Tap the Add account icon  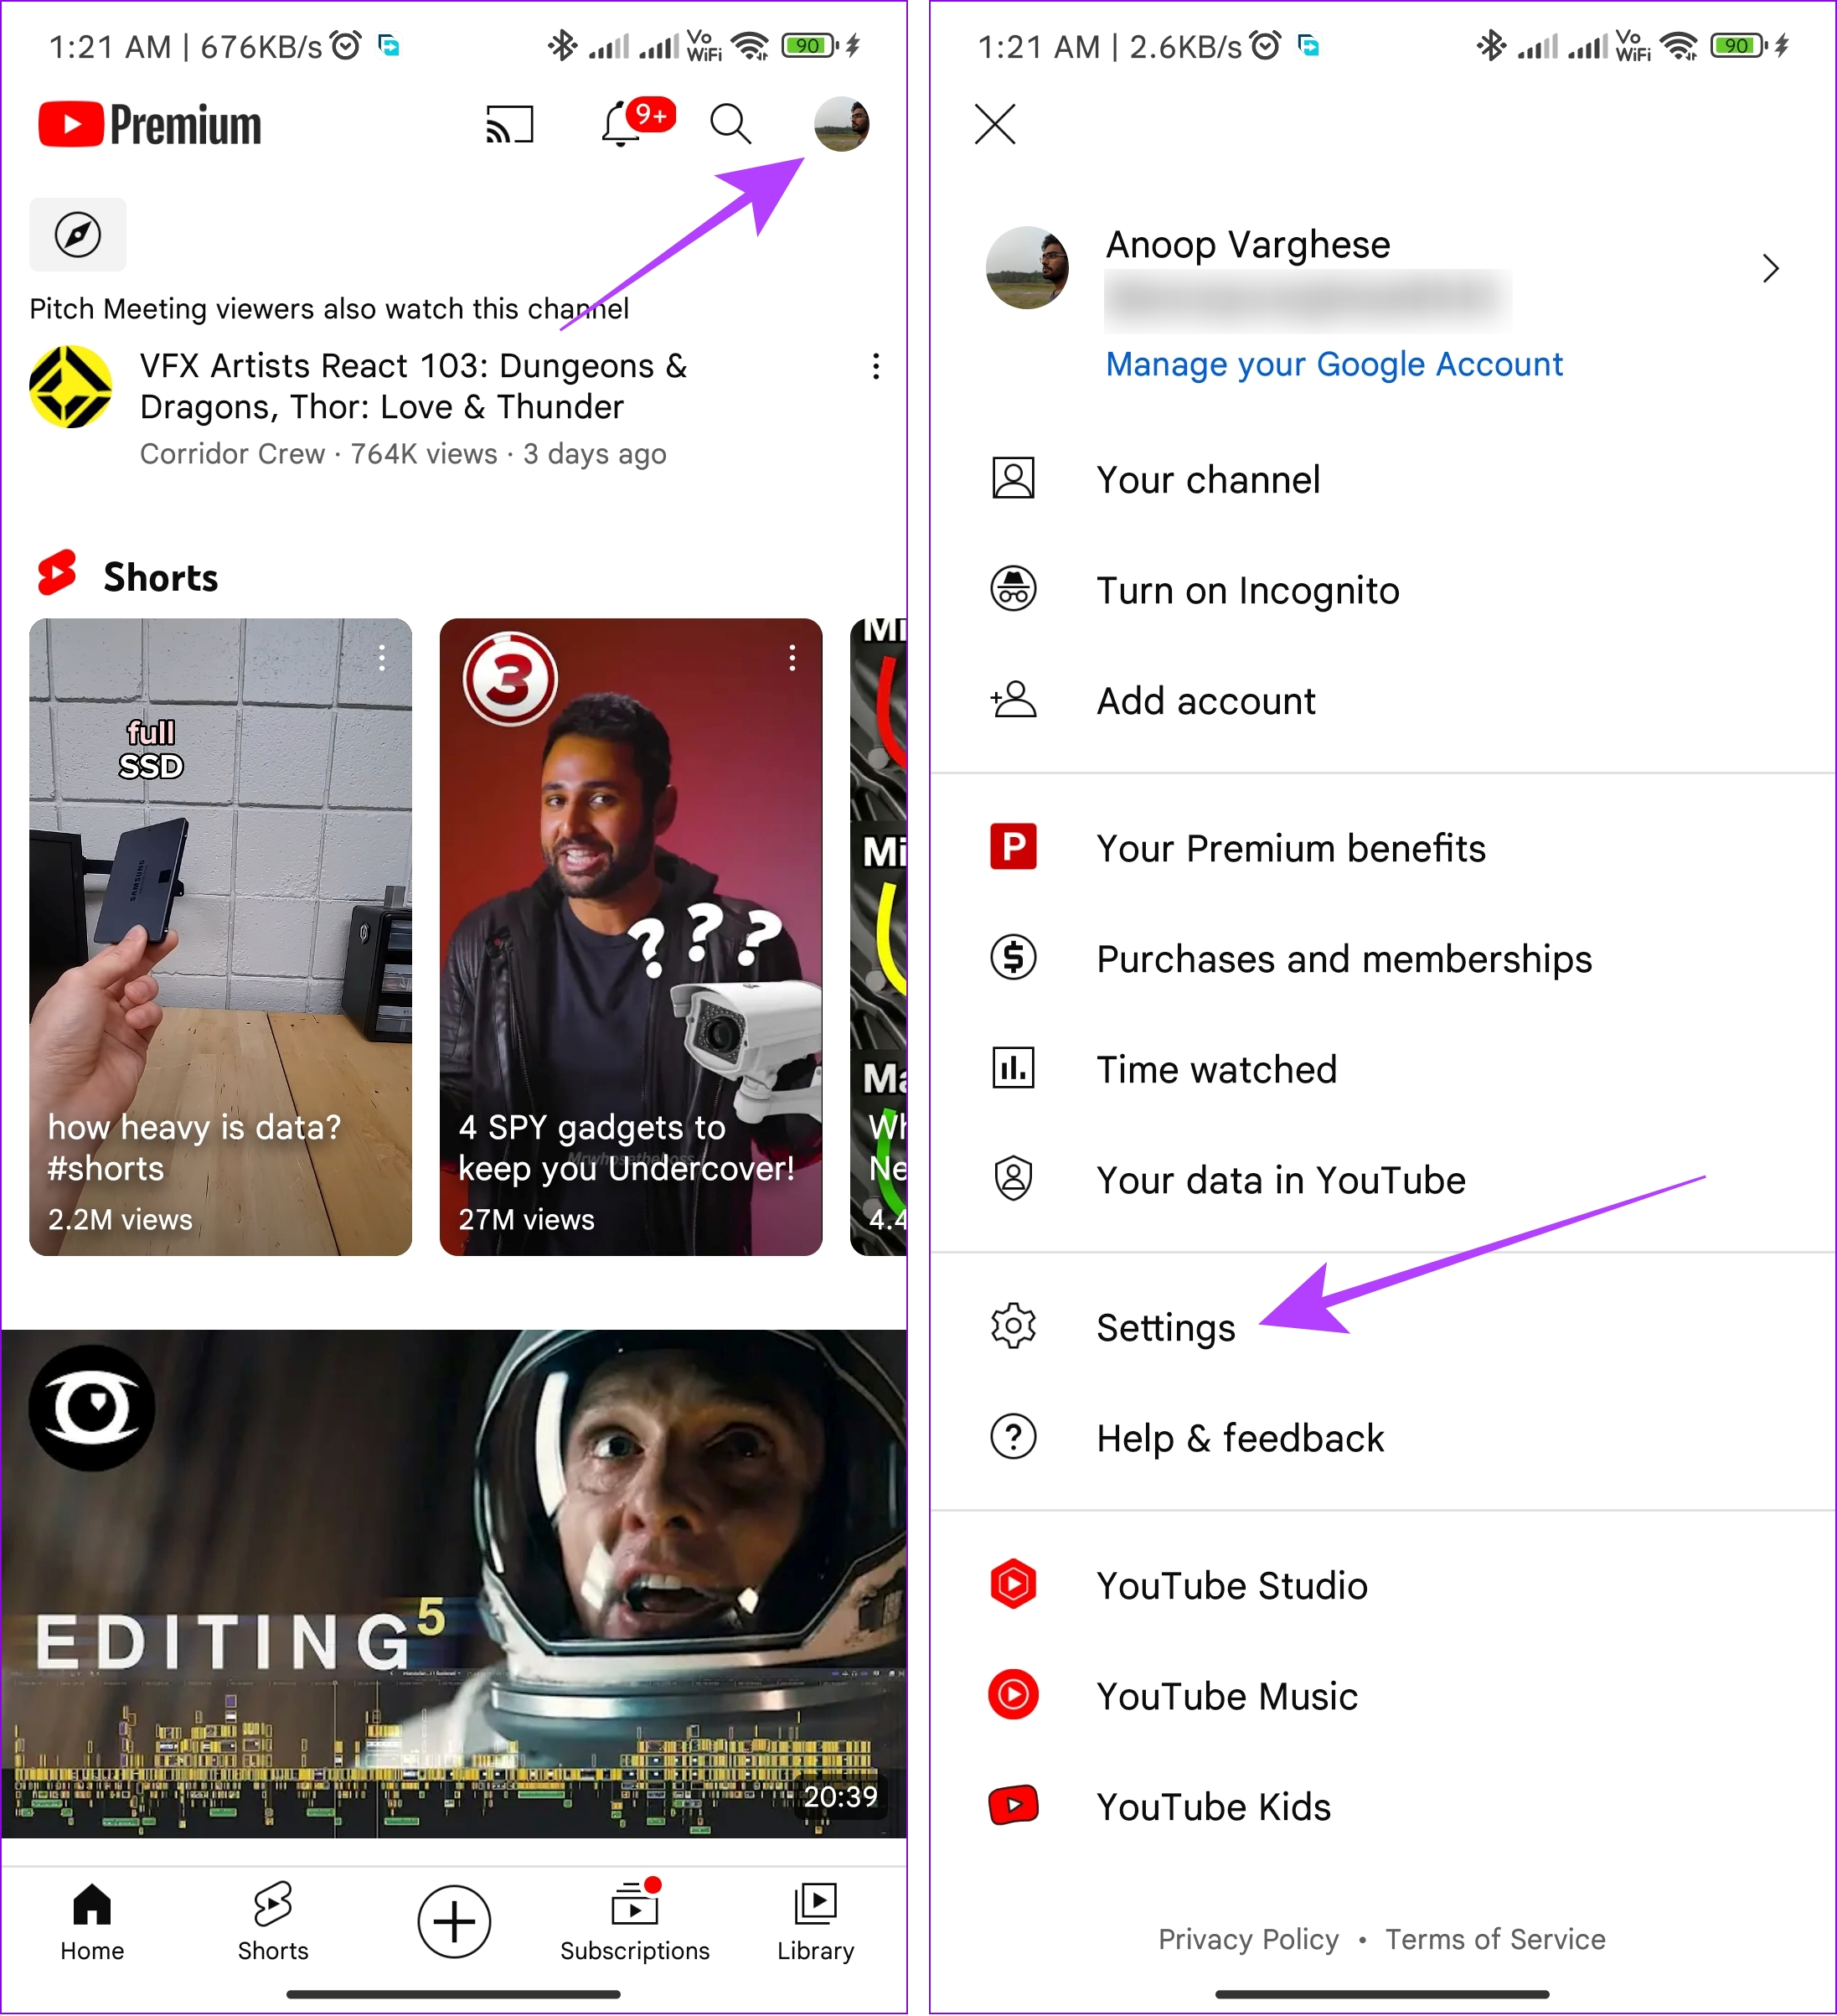[1014, 699]
